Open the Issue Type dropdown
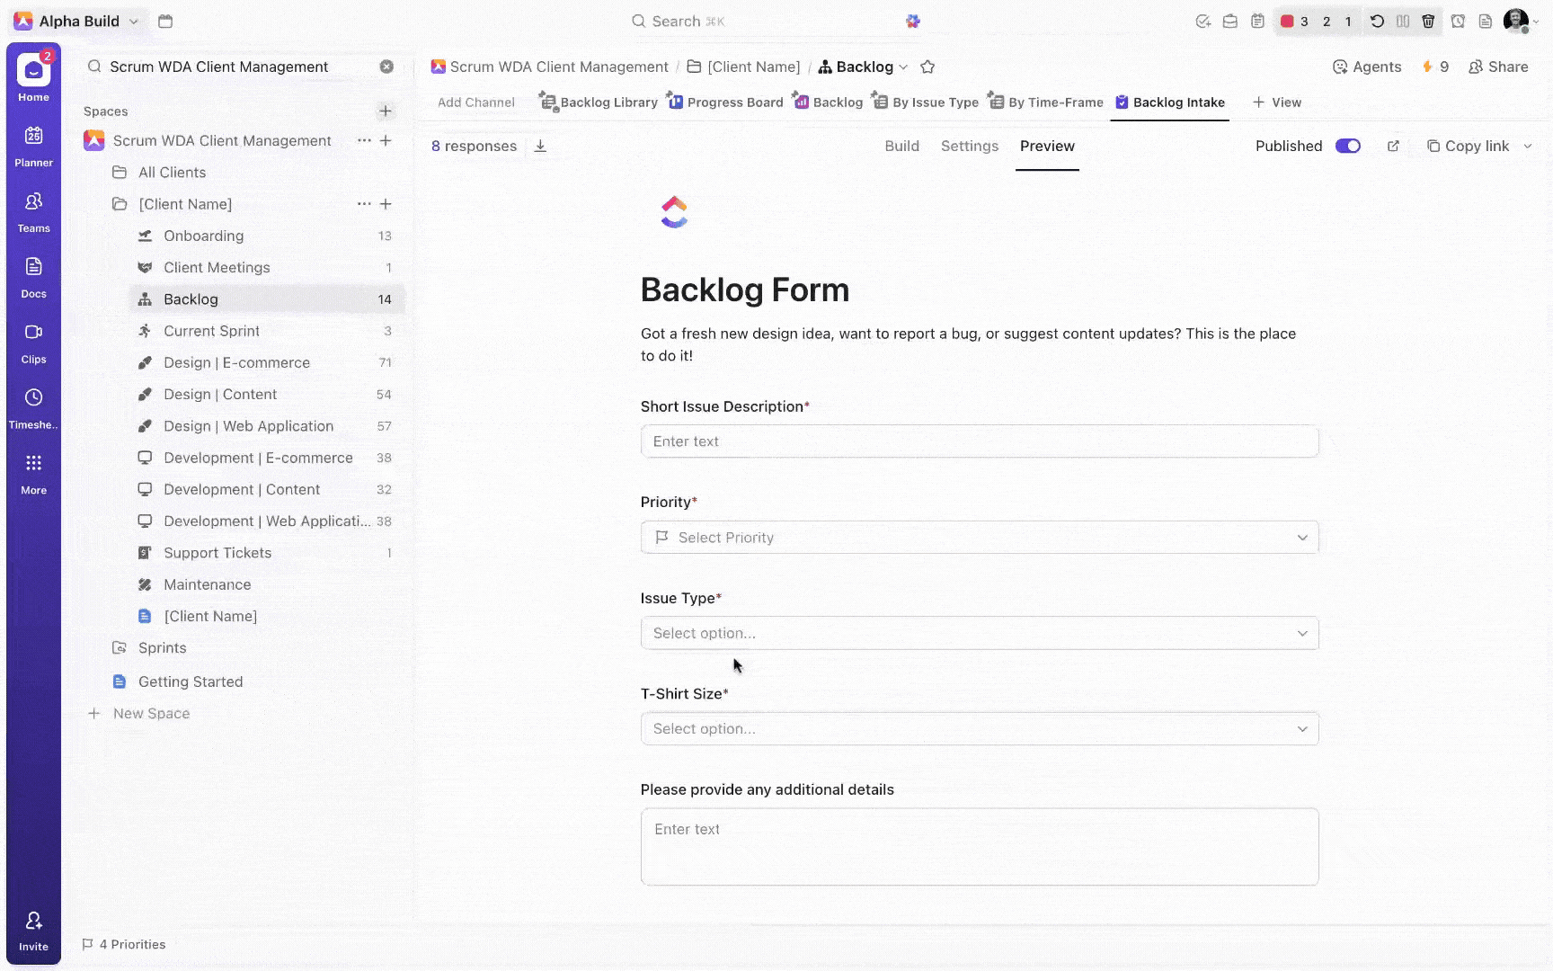This screenshot has height=971, width=1553. (979, 633)
